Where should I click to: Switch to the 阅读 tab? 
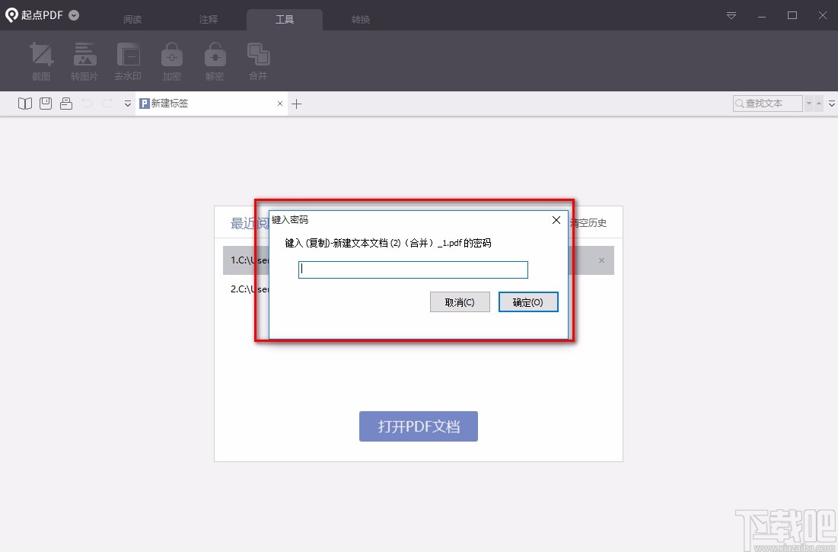pyautogui.click(x=132, y=19)
